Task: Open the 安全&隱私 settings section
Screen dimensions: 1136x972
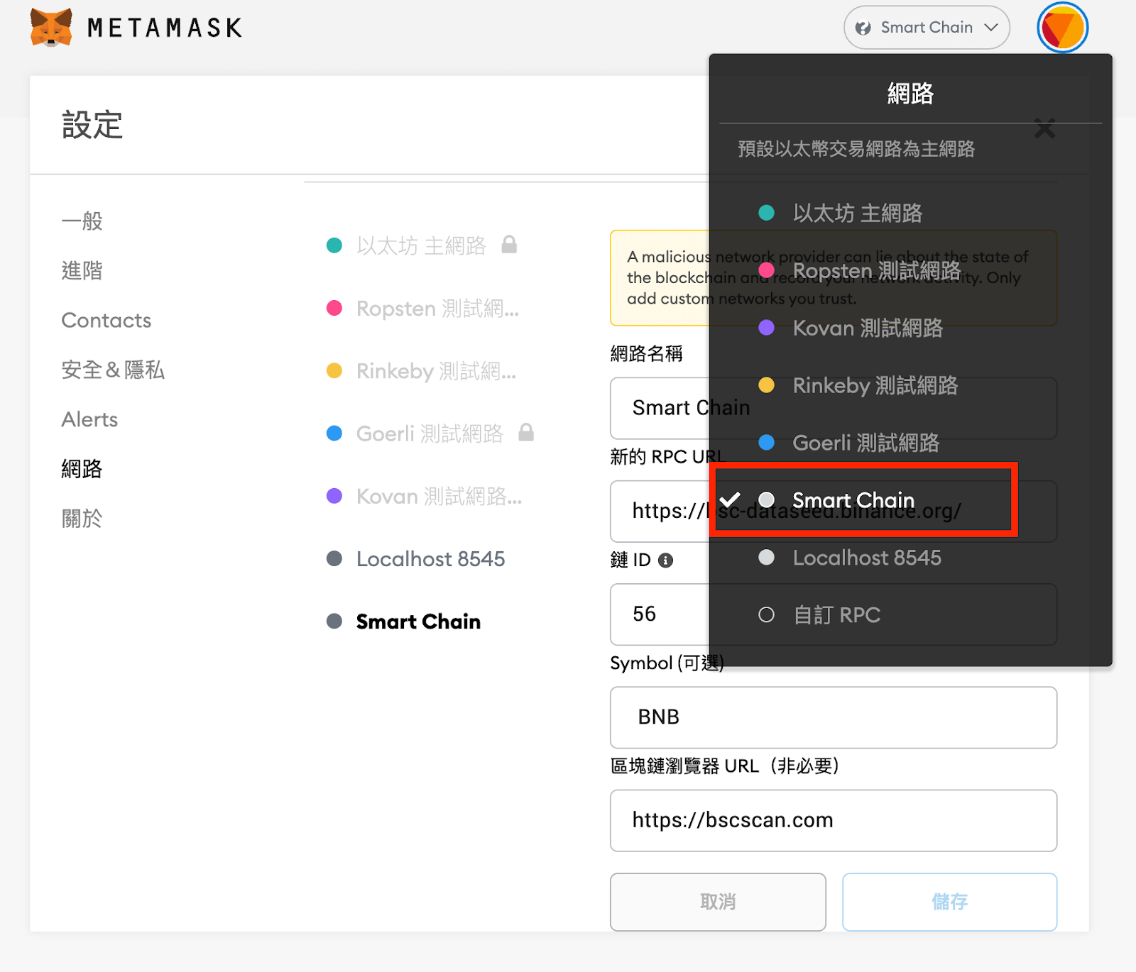Action: coord(113,370)
